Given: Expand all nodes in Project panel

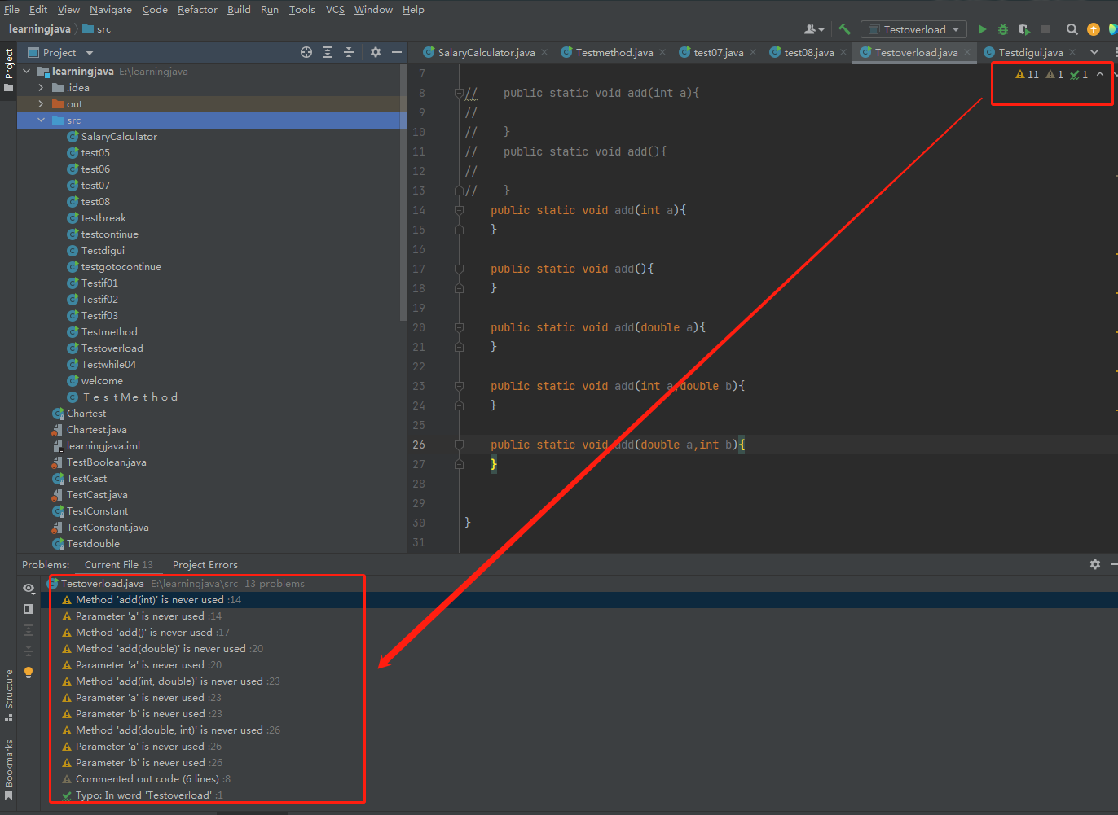Looking at the screenshot, I should point(328,52).
